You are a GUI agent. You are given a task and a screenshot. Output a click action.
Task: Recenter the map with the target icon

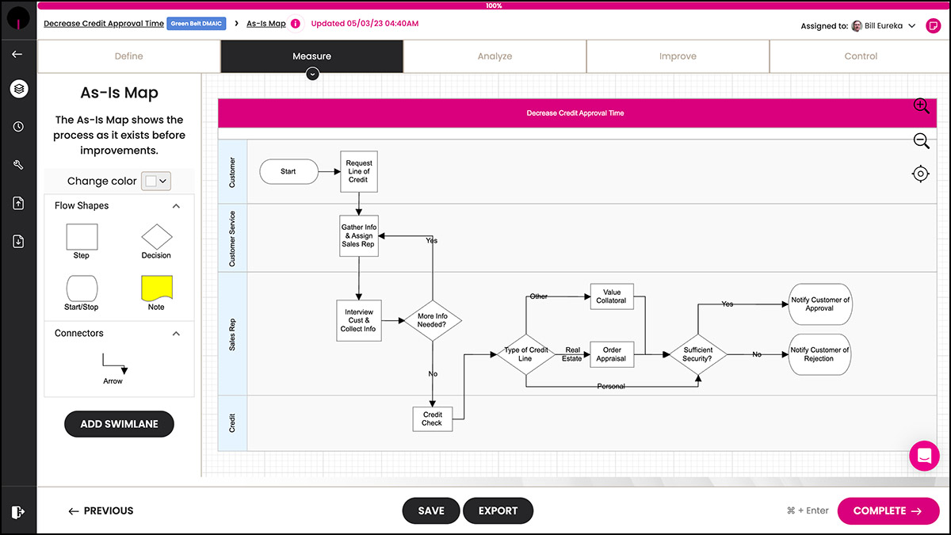920,174
